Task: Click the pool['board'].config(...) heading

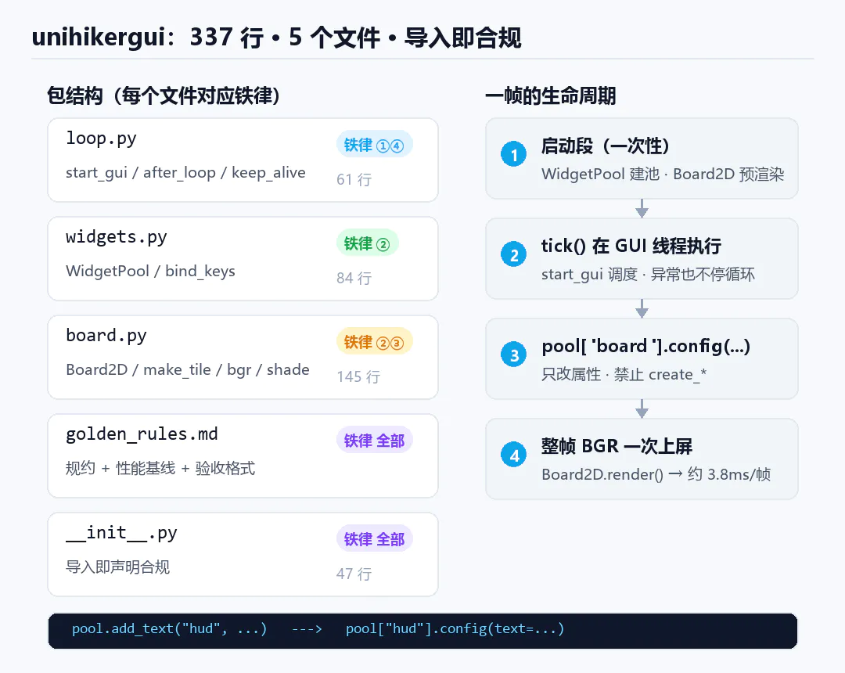Action: (x=645, y=346)
